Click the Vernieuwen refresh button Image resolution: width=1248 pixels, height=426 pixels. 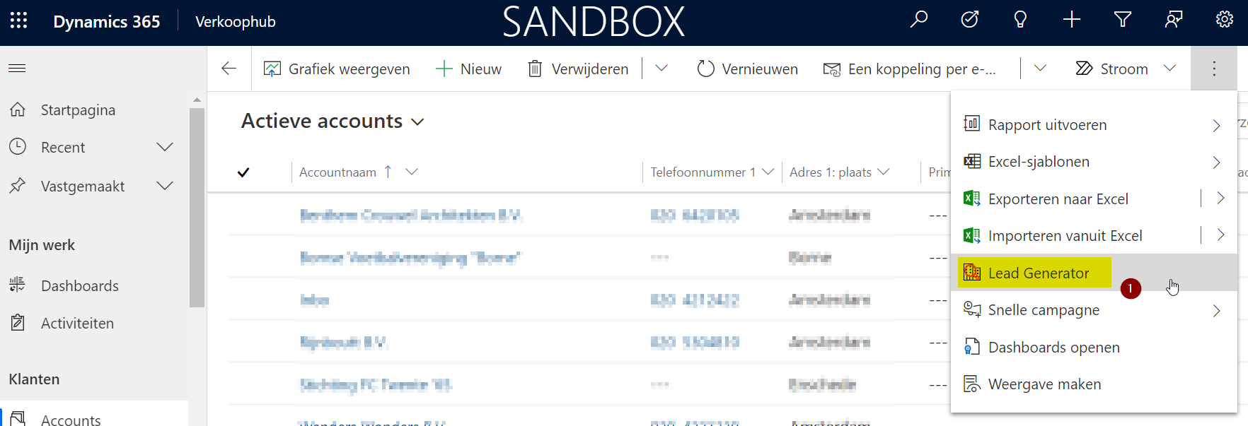tap(747, 69)
